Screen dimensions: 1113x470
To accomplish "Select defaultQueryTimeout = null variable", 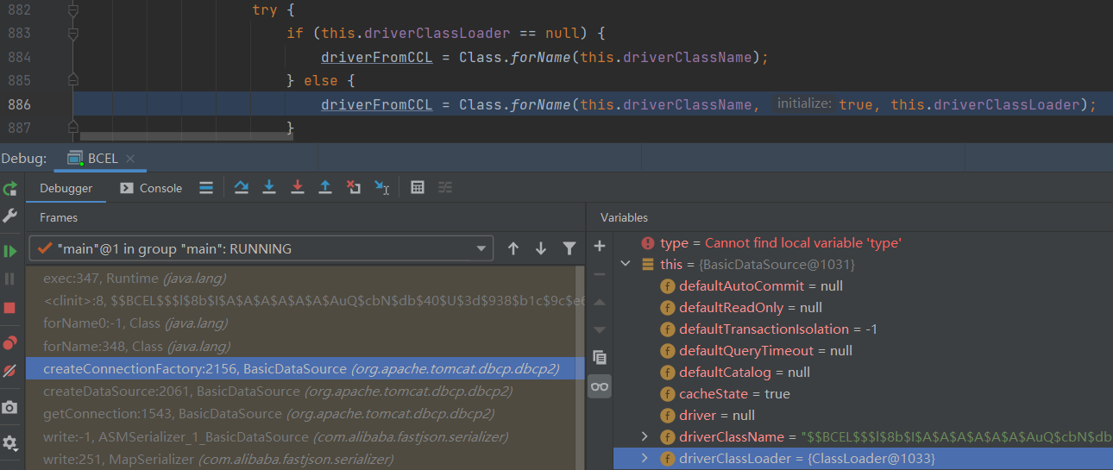I will [863, 350].
